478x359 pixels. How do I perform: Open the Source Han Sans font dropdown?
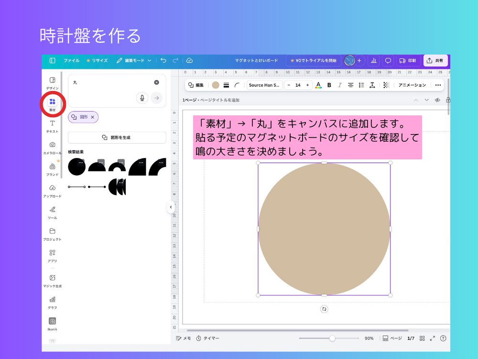coord(264,85)
